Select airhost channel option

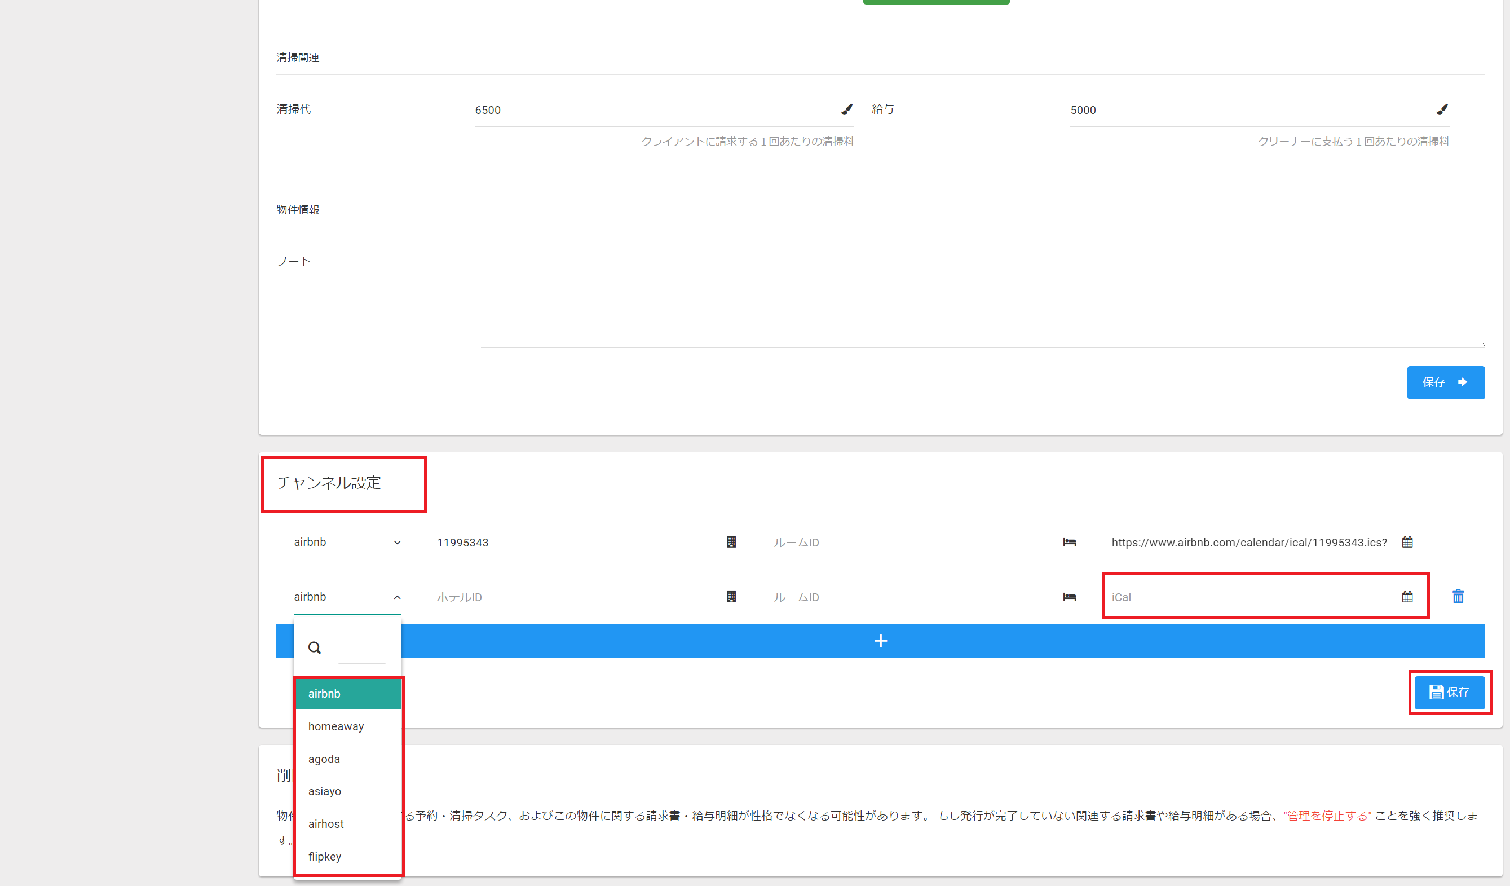(x=326, y=823)
